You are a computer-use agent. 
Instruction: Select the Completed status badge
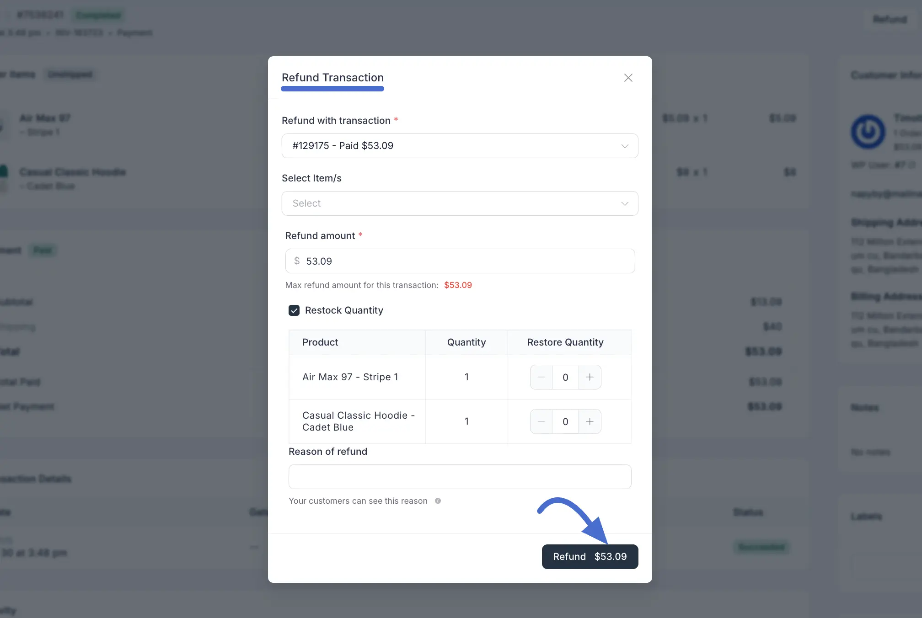[98, 15]
